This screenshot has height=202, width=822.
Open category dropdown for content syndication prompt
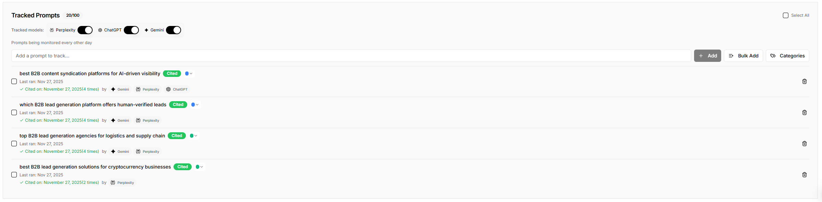[191, 73]
